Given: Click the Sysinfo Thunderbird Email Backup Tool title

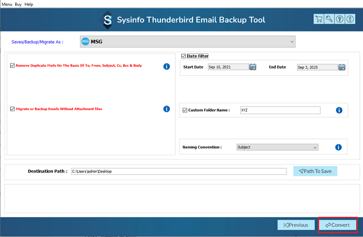Looking at the screenshot, I should [x=191, y=20].
